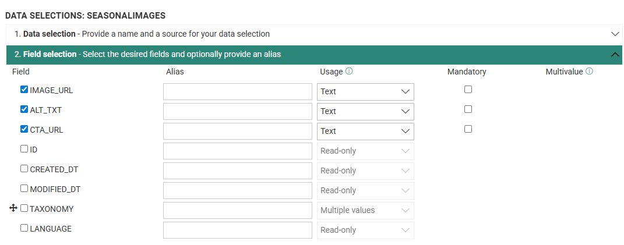This screenshot has width=624, height=245.
Task: Expand the Data selection section chevron
Action: (x=615, y=34)
